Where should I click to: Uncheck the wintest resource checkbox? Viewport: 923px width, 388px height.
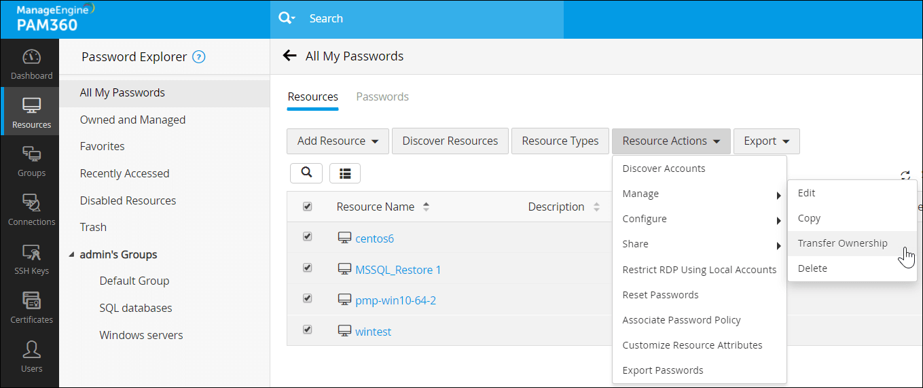(x=307, y=330)
